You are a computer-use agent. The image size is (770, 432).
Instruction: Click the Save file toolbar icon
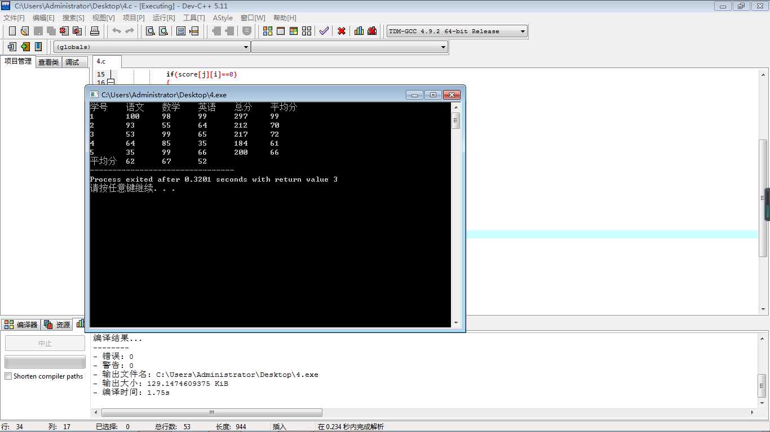click(x=38, y=31)
